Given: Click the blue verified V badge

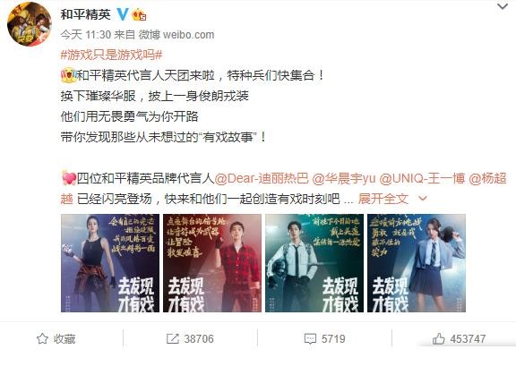Looking at the screenshot, I should [123, 14].
